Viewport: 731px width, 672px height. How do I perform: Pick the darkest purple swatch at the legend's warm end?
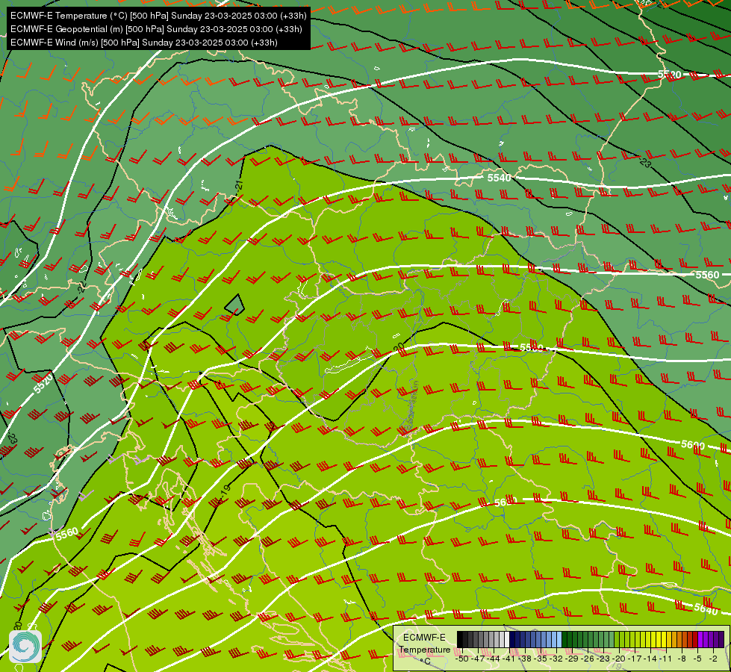point(721,639)
